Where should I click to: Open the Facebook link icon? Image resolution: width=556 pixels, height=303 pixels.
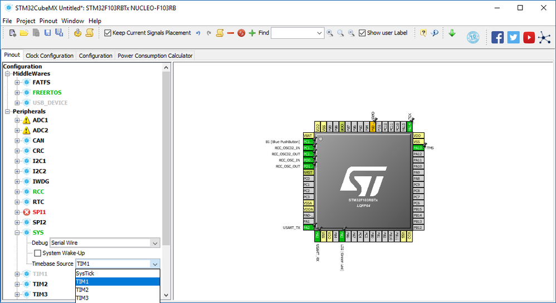pyautogui.click(x=498, y=37)
